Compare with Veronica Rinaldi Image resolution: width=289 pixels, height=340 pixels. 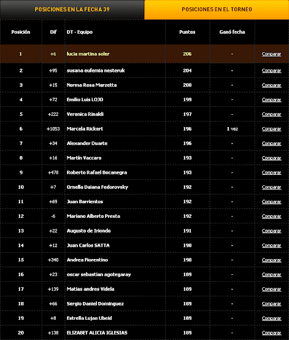tap(271, 114)
